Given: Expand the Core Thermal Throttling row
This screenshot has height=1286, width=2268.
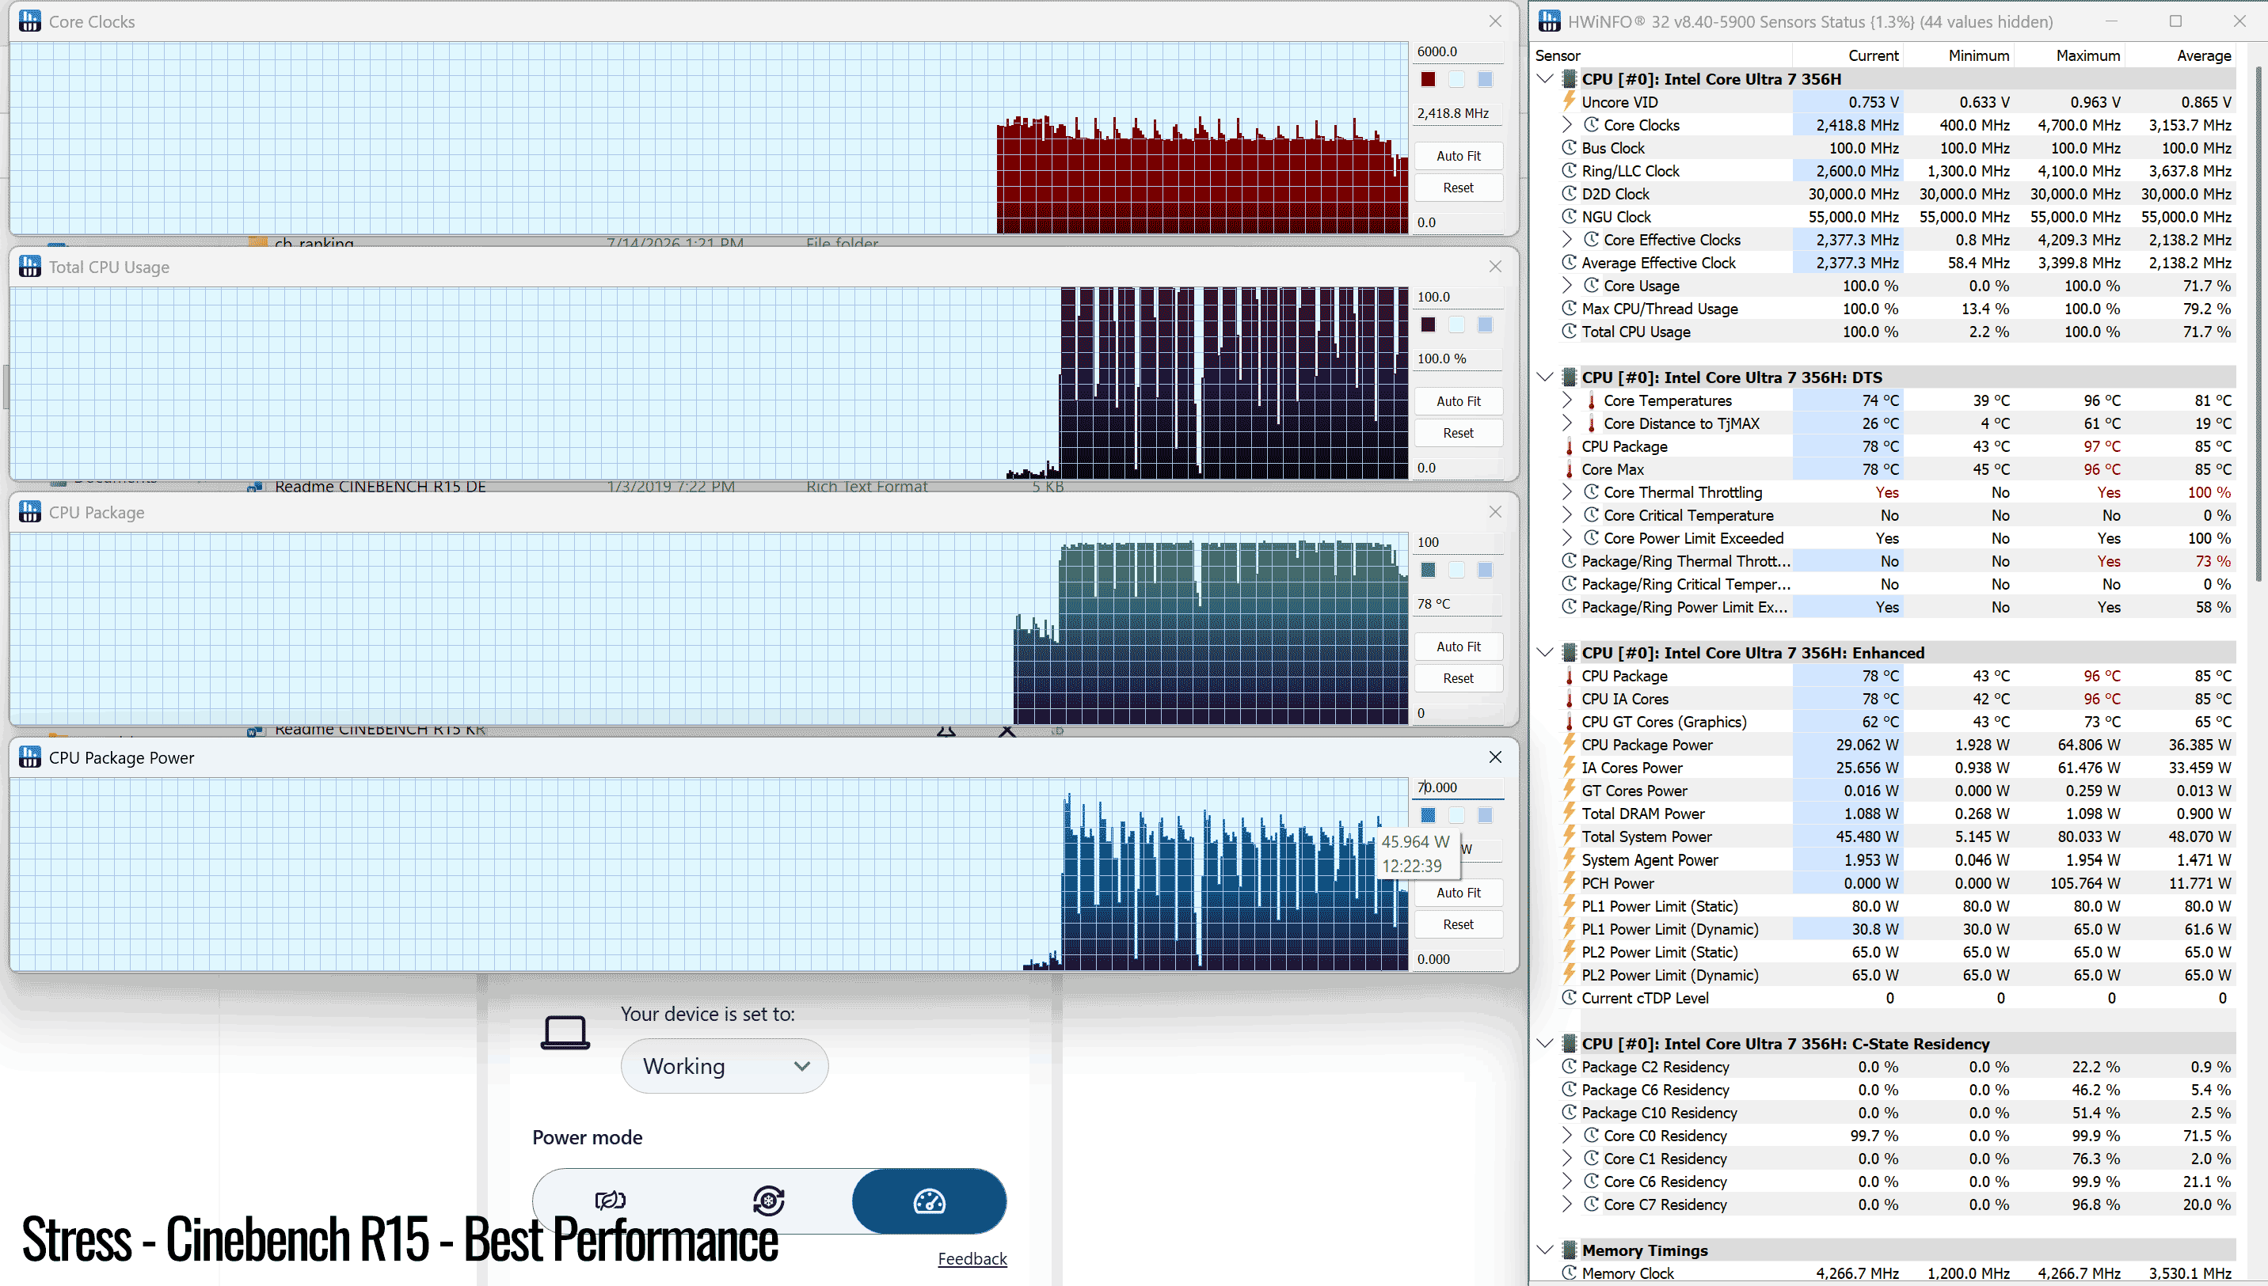Looking at the screenshot, I should (x=1567, y=492).
